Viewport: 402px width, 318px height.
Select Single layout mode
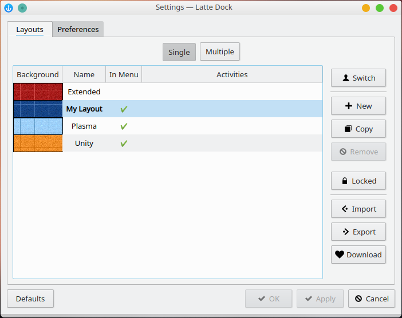coord(179,52)
